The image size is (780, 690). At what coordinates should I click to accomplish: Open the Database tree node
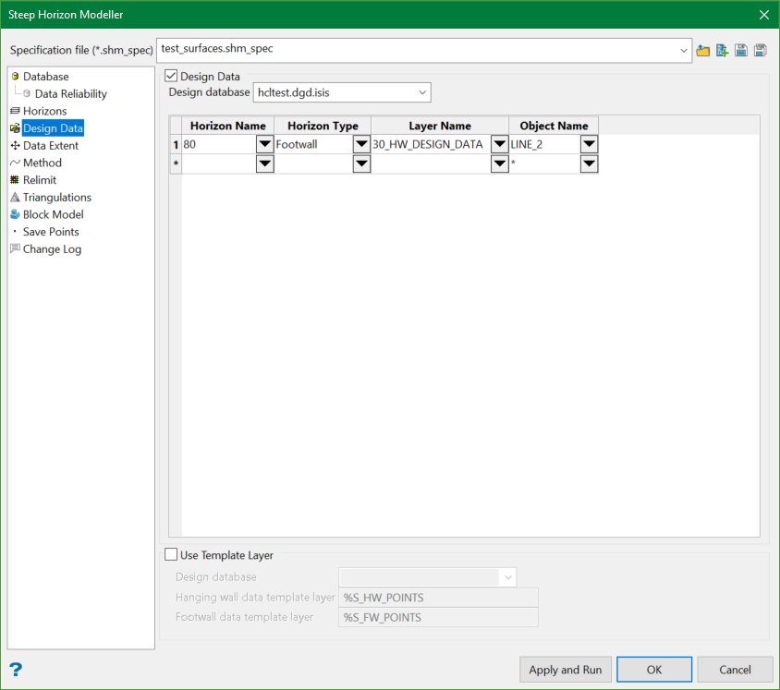[x=45, y=77]
